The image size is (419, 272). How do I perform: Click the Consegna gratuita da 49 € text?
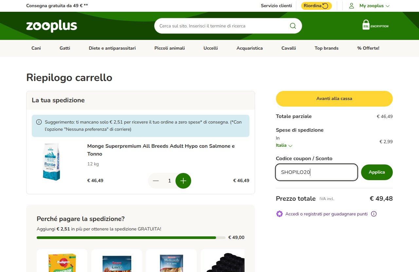click(x=57, y=6)
